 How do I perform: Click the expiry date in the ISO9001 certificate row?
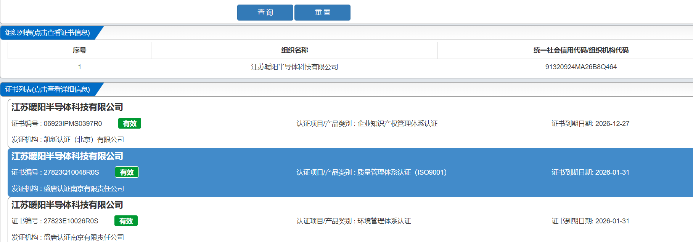[612, 172]
